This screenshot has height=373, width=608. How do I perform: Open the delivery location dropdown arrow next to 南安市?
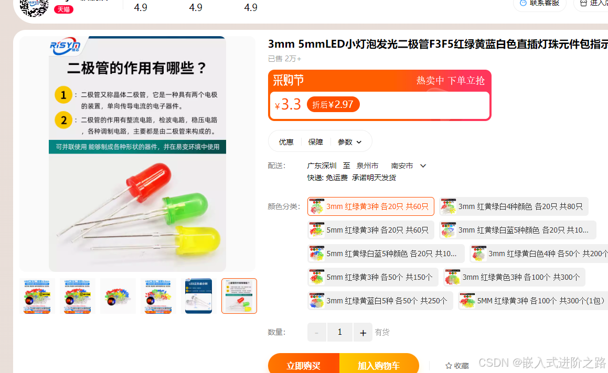423,166
